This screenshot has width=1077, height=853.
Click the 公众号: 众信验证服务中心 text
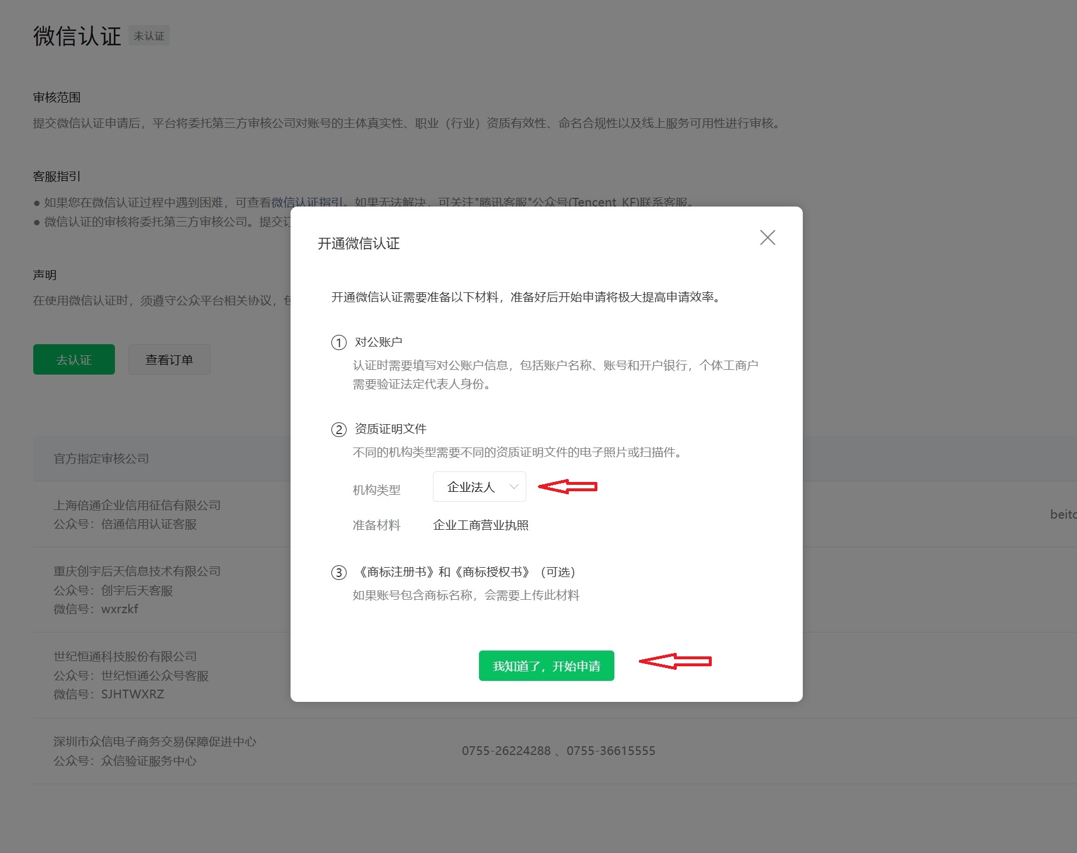click(x=125, y=761)
